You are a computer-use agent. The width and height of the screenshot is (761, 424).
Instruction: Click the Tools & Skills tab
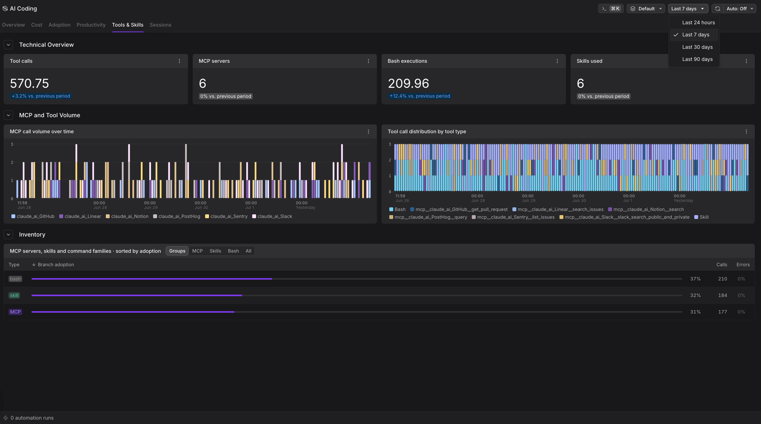(x=128, y=25)
